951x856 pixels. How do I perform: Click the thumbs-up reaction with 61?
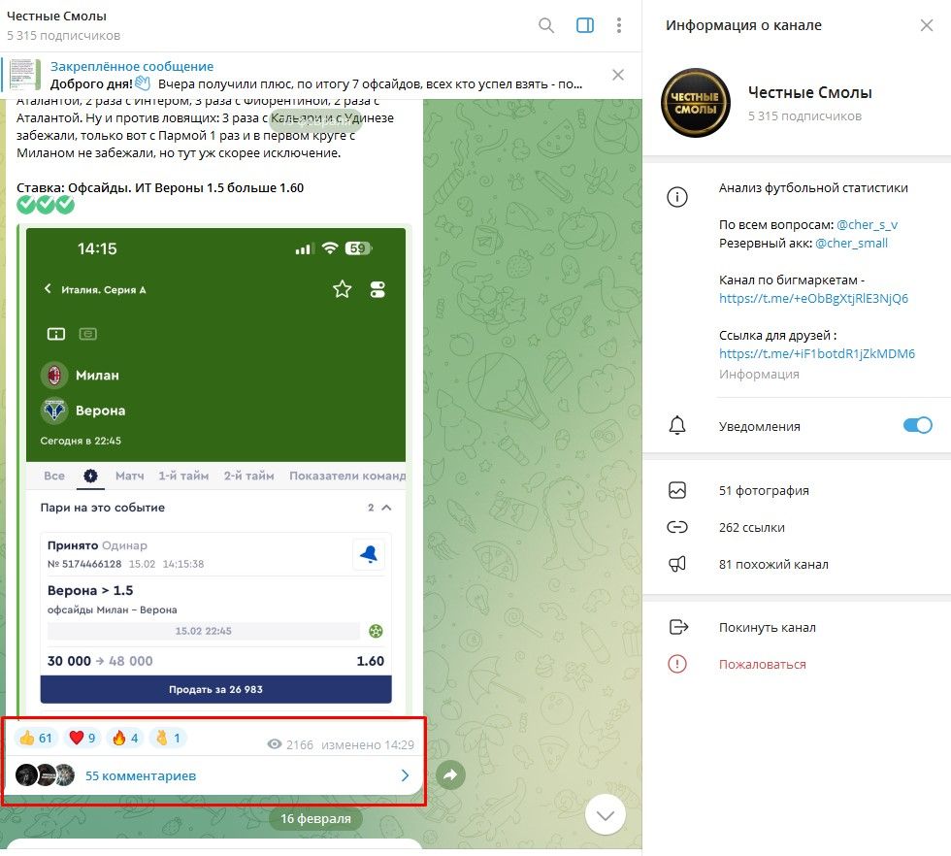click(35, 738)
